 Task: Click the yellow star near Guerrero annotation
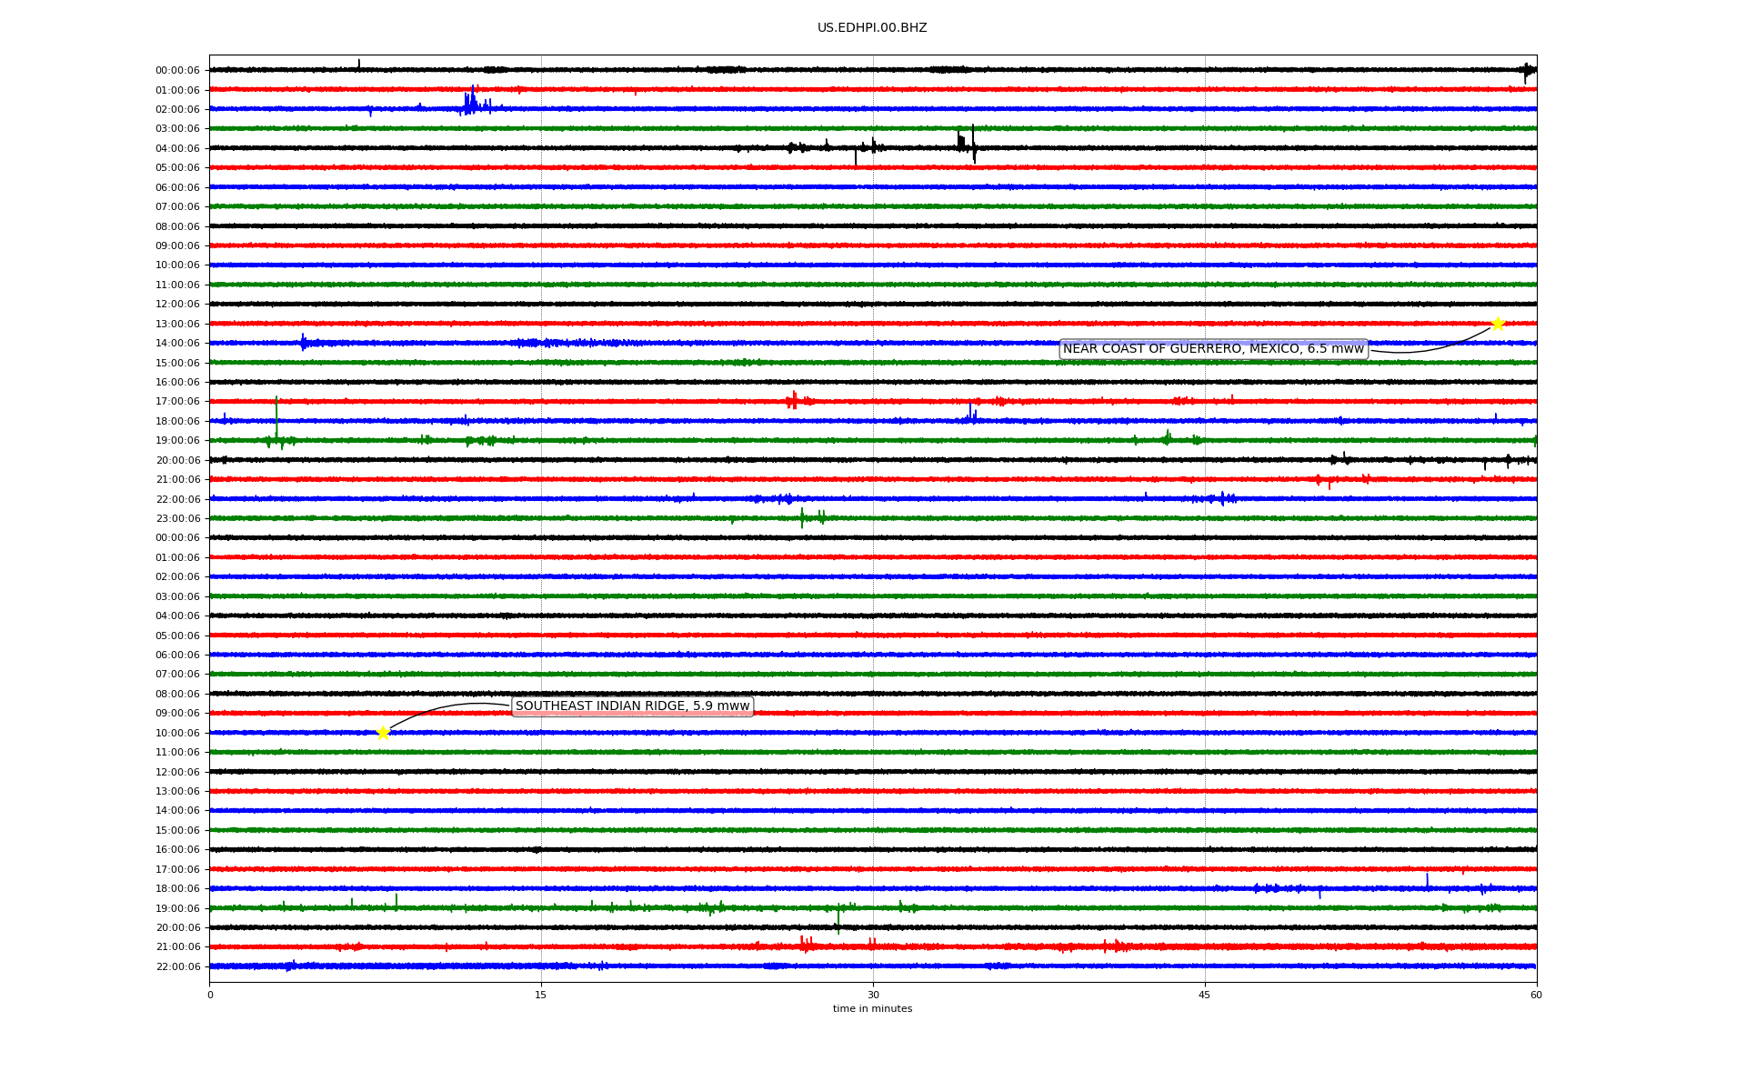[x=1498, y=325]
